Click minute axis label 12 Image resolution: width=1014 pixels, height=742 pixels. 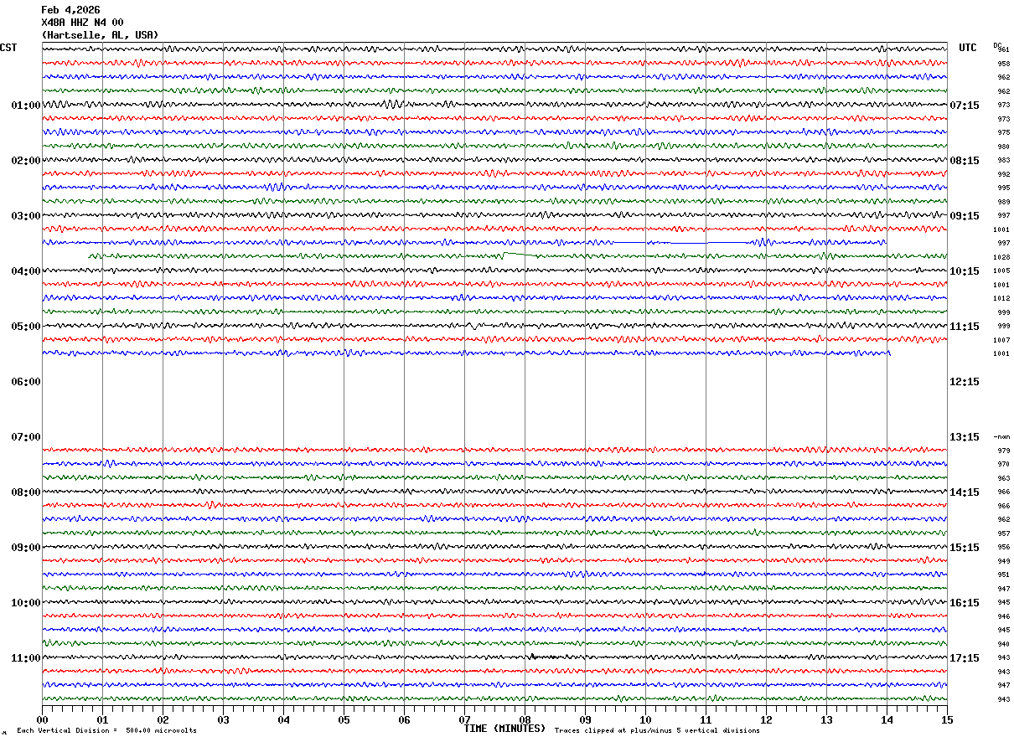[x=766, y=719]
